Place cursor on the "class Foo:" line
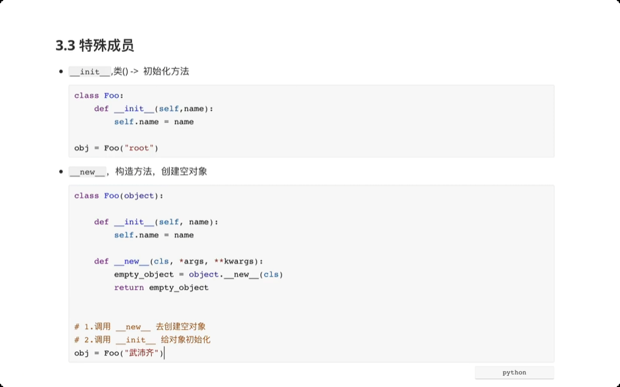620x387 pixels. pos(99,95)
